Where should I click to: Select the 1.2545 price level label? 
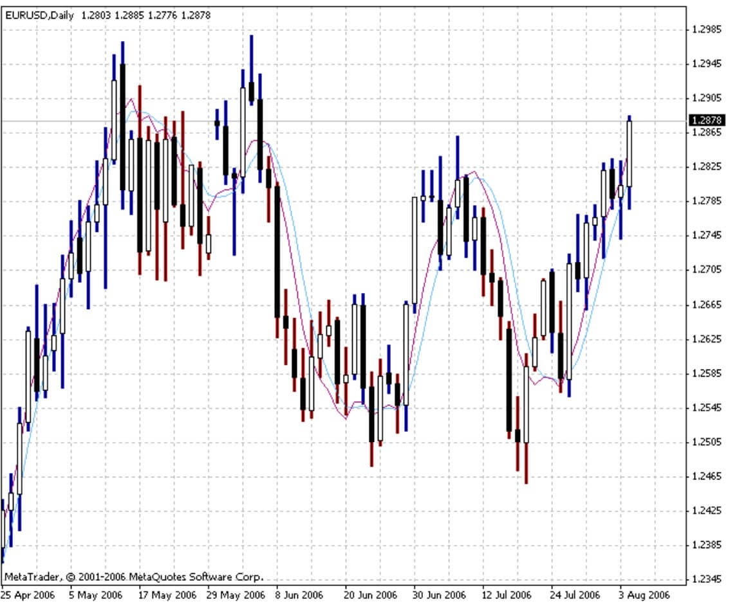click(x=707, y=408)
